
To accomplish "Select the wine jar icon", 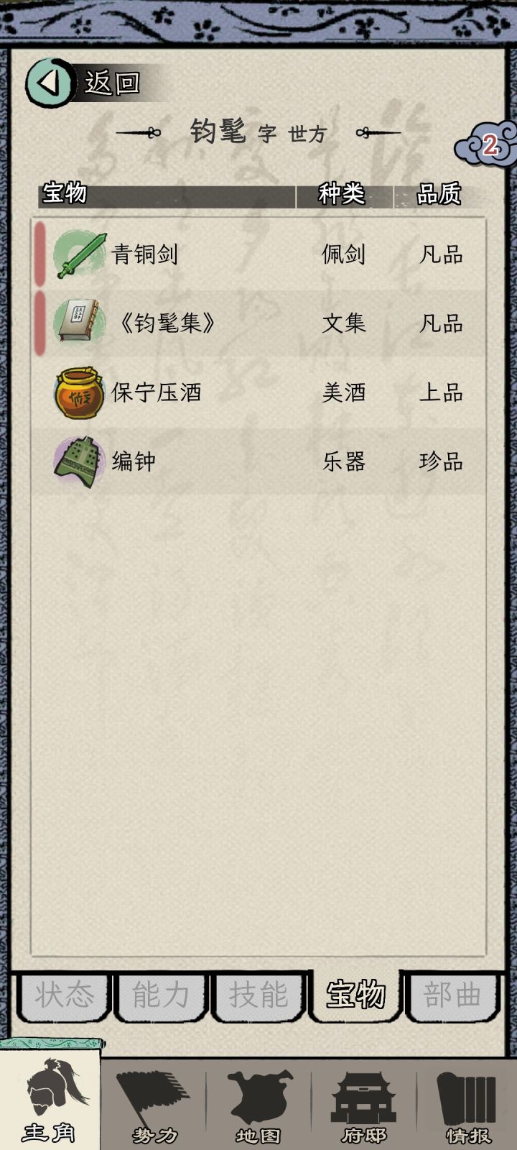I will [79, 392].
